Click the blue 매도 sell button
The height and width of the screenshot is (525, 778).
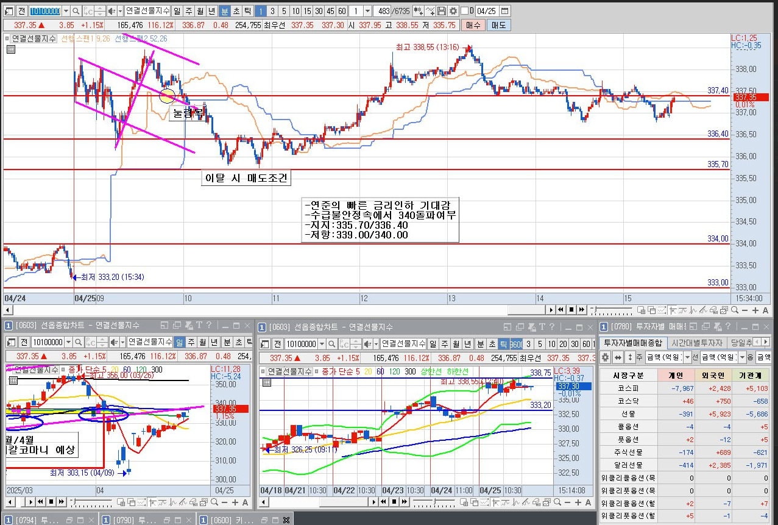tap(498, 25)
